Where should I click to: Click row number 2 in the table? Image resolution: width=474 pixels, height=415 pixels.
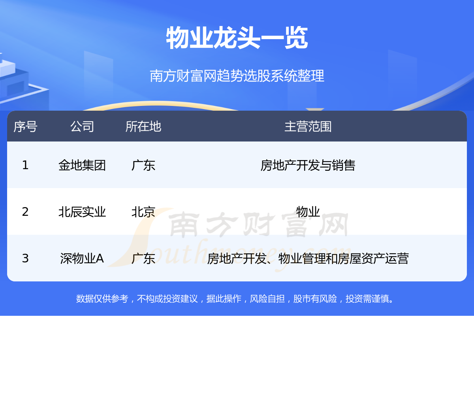tap(25, 212)
